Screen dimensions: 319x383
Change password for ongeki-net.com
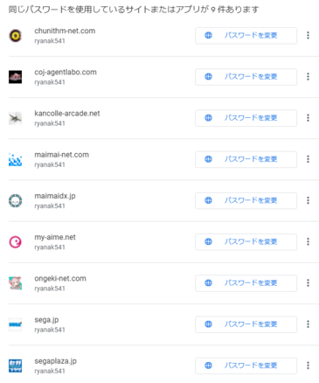[246, 283]
